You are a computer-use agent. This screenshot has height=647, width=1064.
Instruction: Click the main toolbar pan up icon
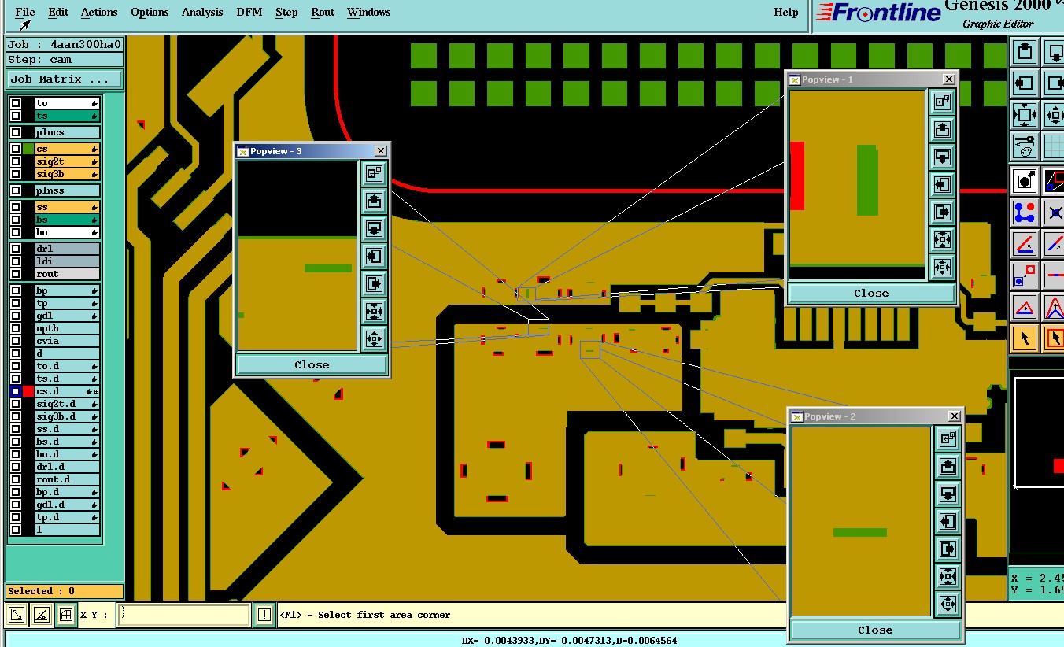point(1024,52)
